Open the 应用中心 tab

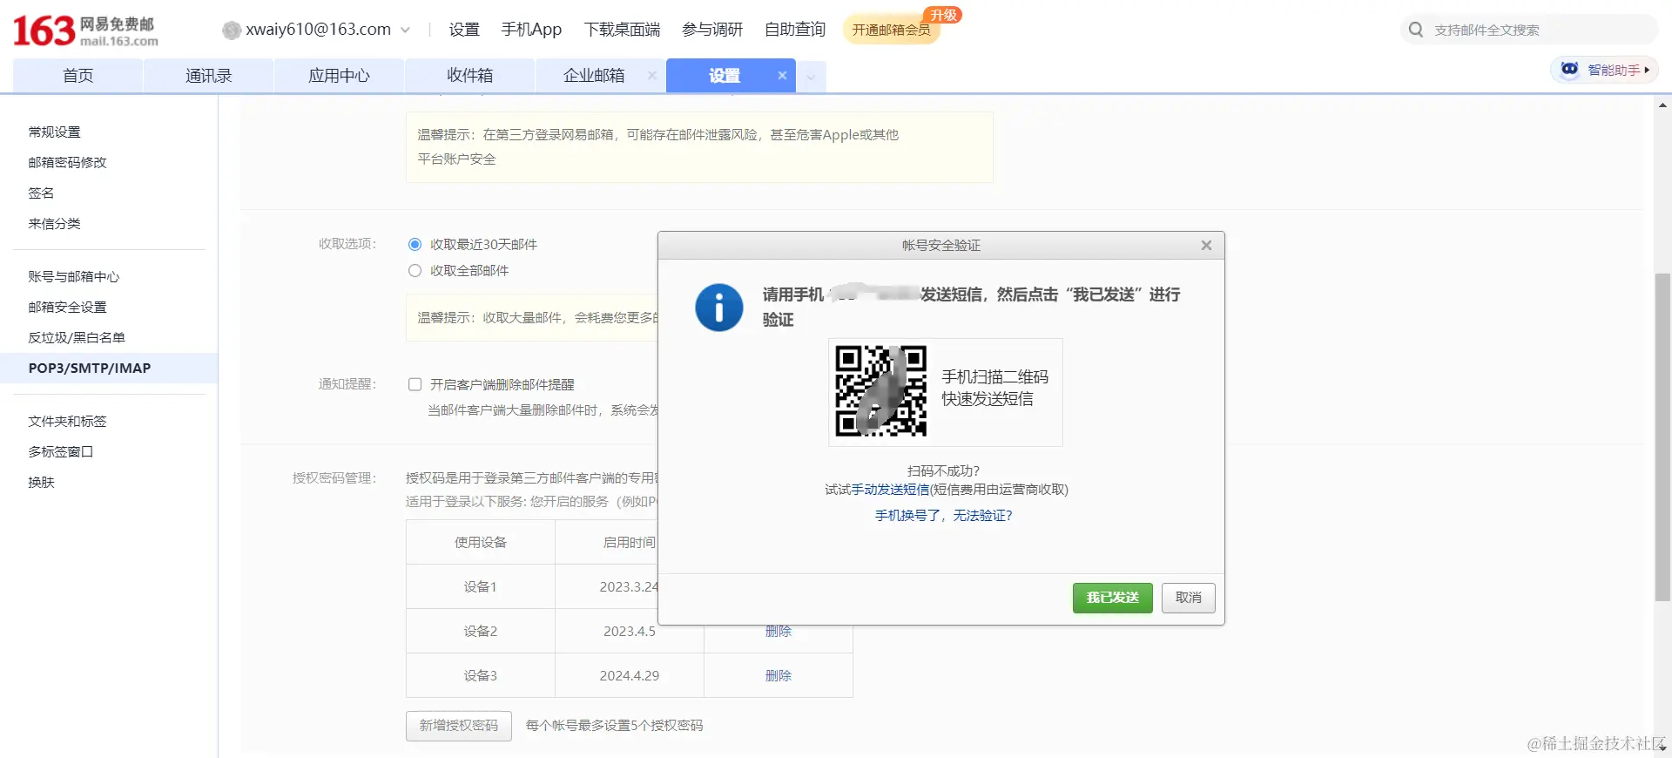(339, 76)
